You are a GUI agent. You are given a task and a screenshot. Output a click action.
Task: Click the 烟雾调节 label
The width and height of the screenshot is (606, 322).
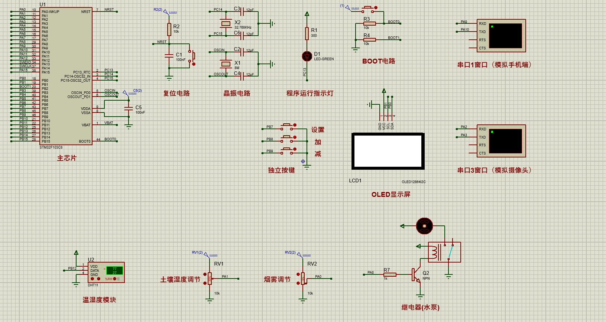click(x=277, y=279)
